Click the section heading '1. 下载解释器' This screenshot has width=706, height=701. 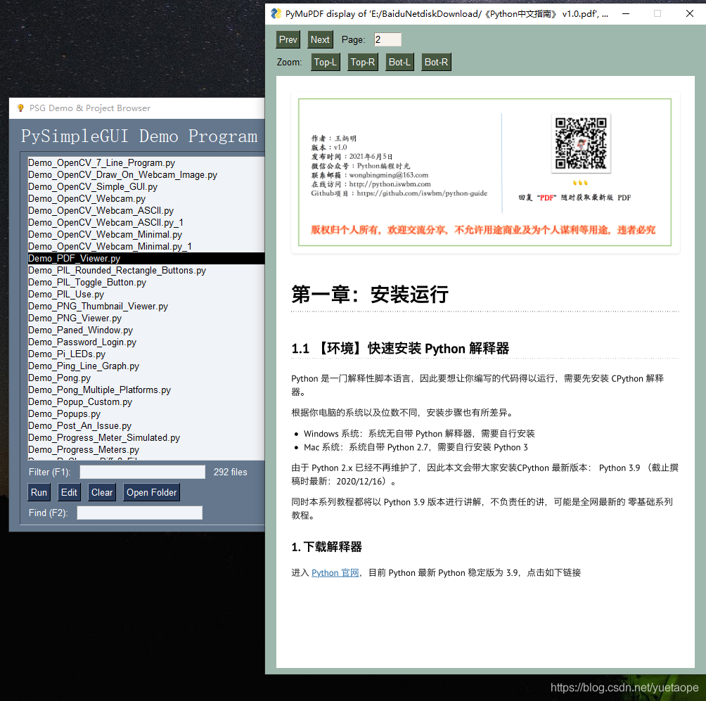[x=326, y=546]
